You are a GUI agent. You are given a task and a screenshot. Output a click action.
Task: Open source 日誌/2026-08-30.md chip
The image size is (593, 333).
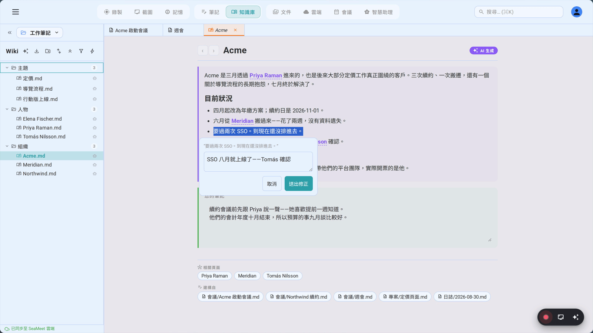point(462,297)
